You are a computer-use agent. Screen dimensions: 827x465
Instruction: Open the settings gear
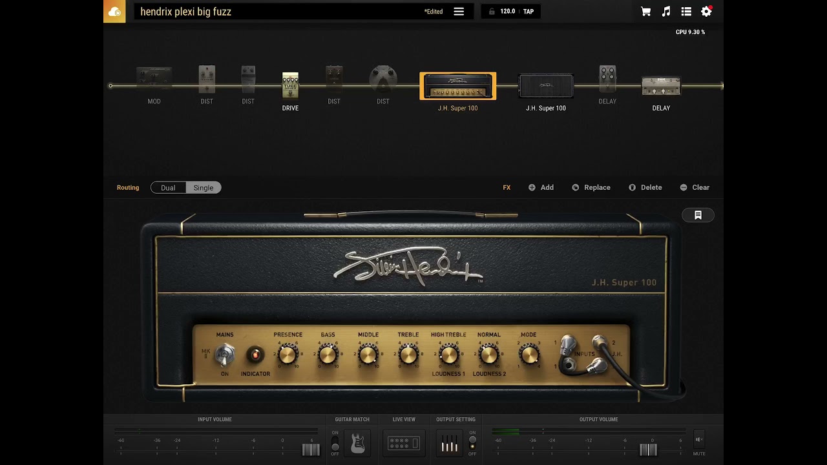coord(706,12)
